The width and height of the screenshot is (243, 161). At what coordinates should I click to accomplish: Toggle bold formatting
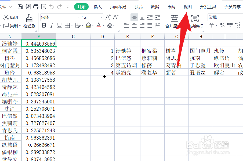tap(44, 25)
